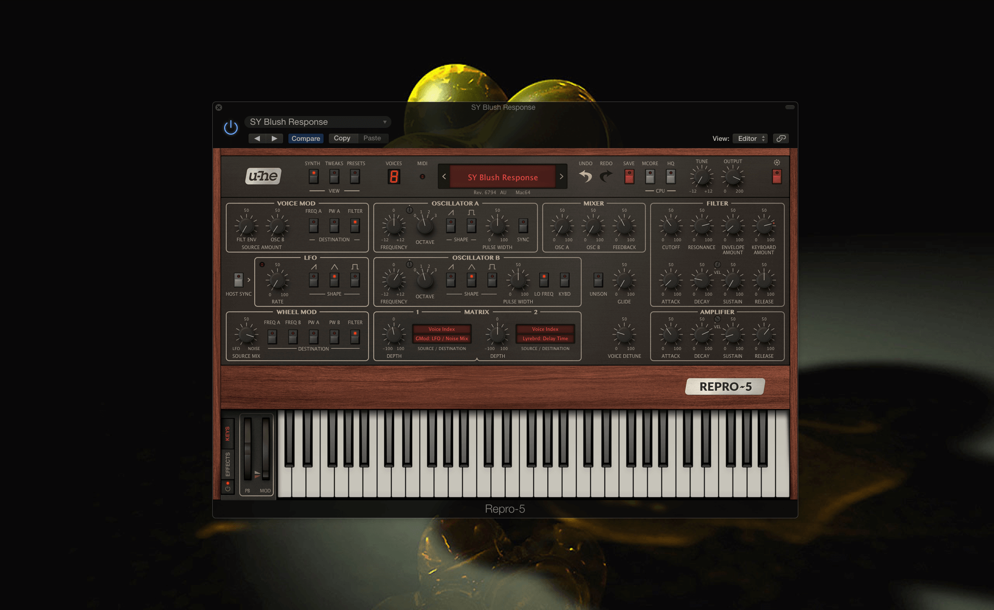This screenshot has height=610, width=994.
Task: Toggle Wheel Mod FREQ A destination switch
Action: point(272,337)
